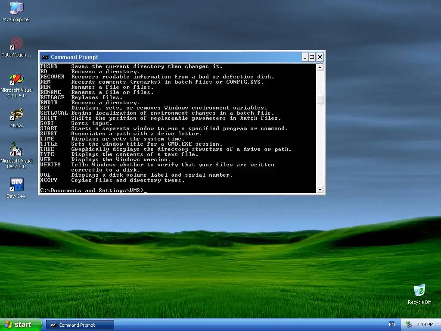Close the Command Prompt window
The height and width of the screenshot is (331, 441).
pos(320,57)
